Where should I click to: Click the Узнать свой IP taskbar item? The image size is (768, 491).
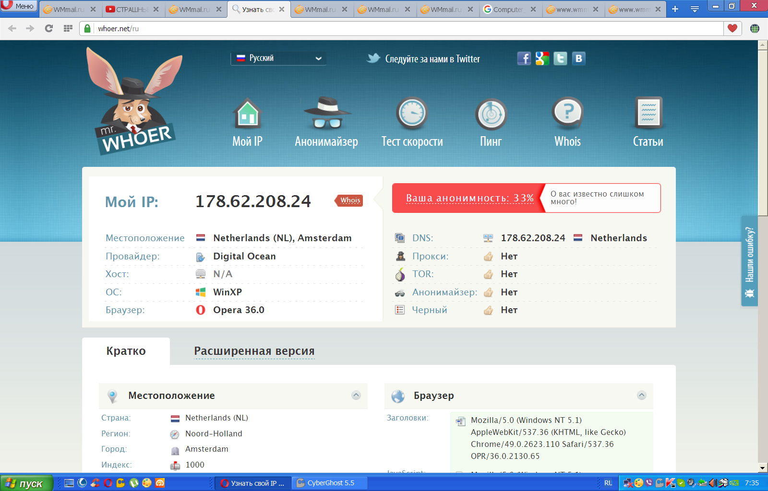point(253,483)
